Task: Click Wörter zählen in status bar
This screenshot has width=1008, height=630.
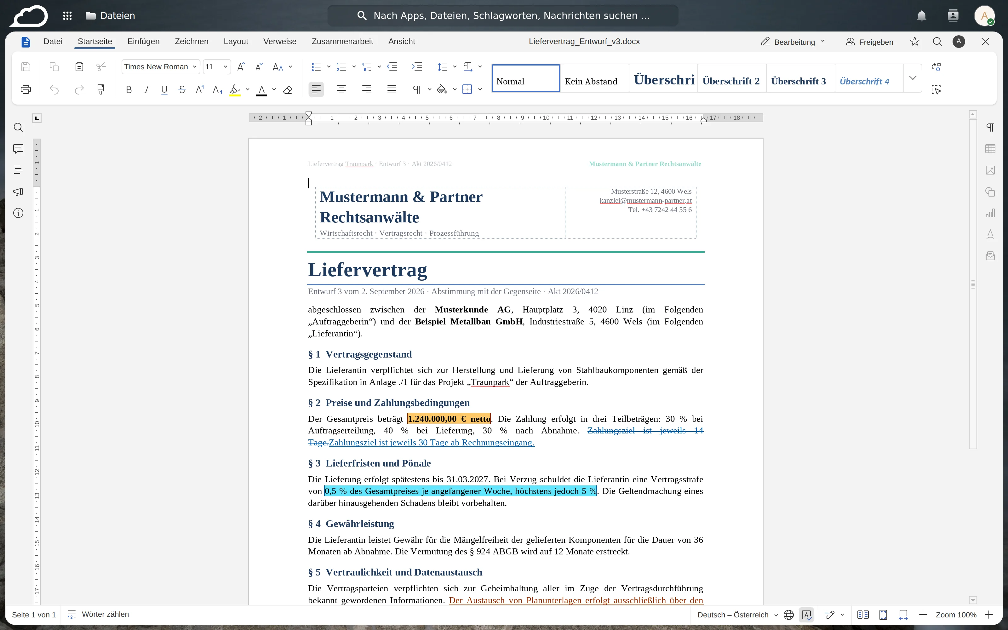Action: point(98,614)
